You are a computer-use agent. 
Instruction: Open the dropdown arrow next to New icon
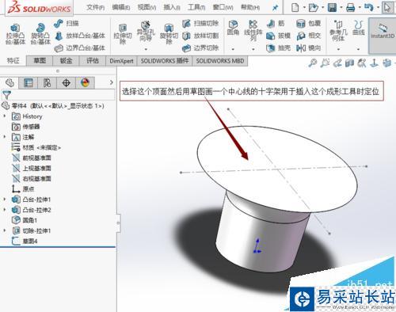(x=304, y=8)
